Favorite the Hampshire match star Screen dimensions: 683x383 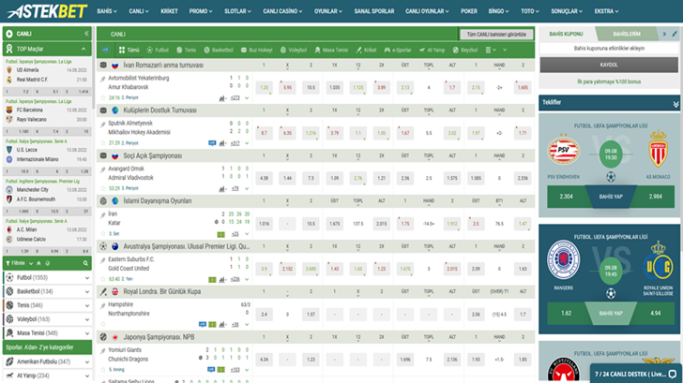pos(103,324)
